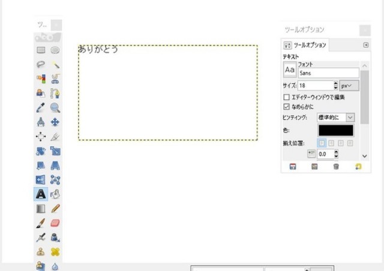Uncheck the なめらかに antialiasing checkbox
Viewport: 384px width, 271px height.
pos(286,106)
